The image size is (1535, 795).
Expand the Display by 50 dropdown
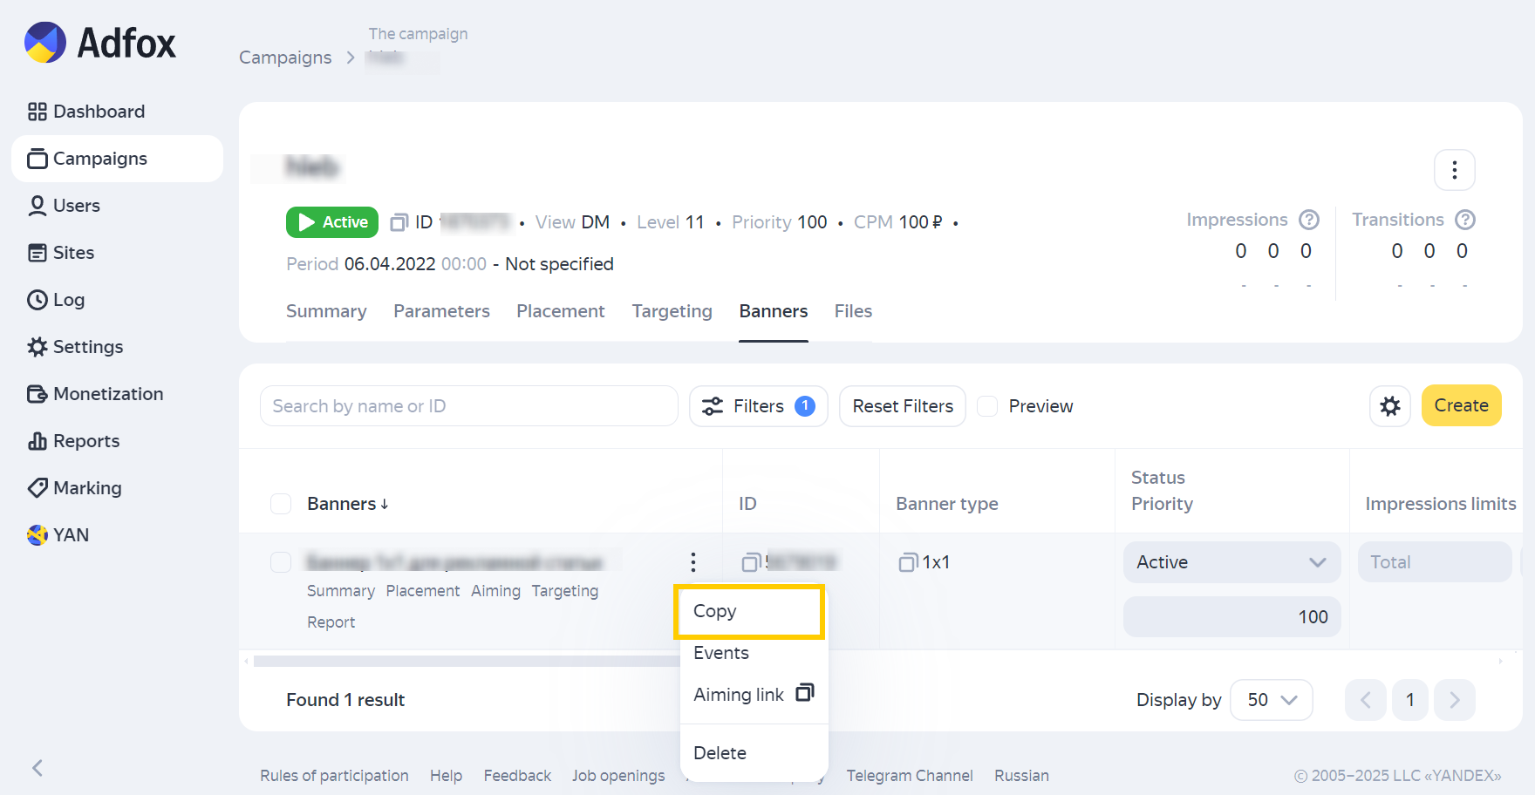coord(1271,700)
